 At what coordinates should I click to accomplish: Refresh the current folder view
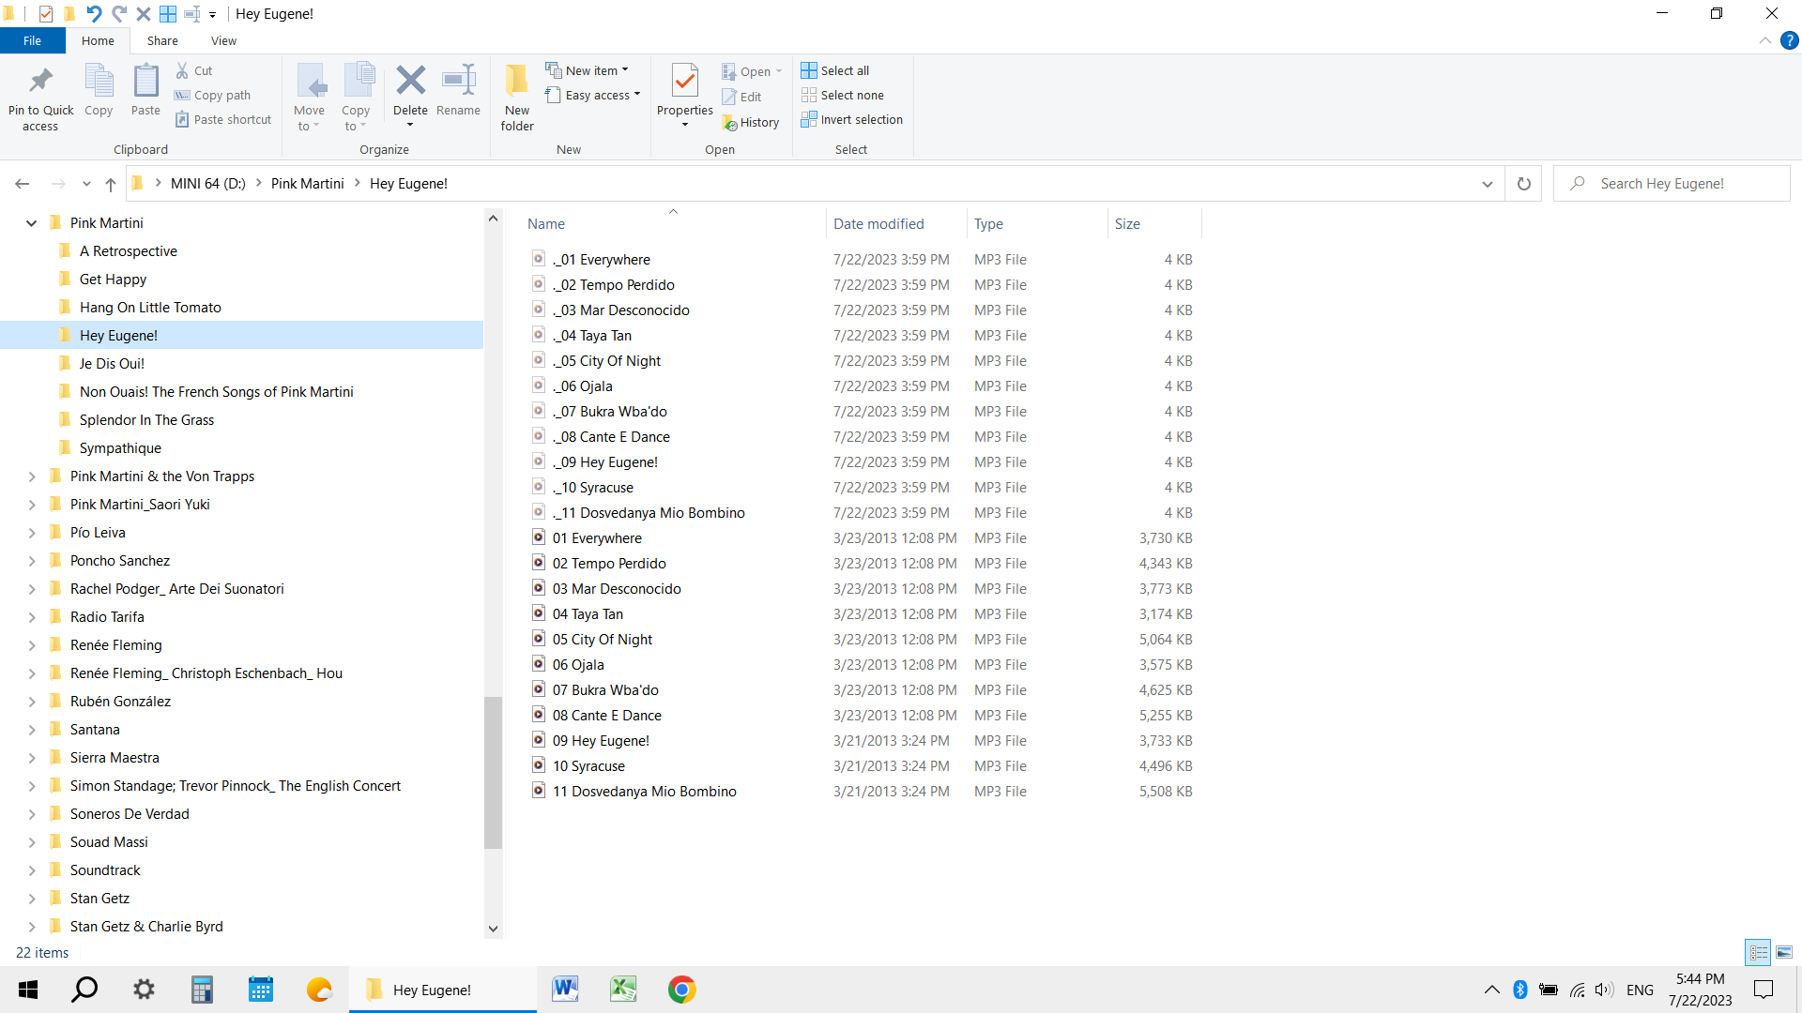click(x=1523, y=184)
